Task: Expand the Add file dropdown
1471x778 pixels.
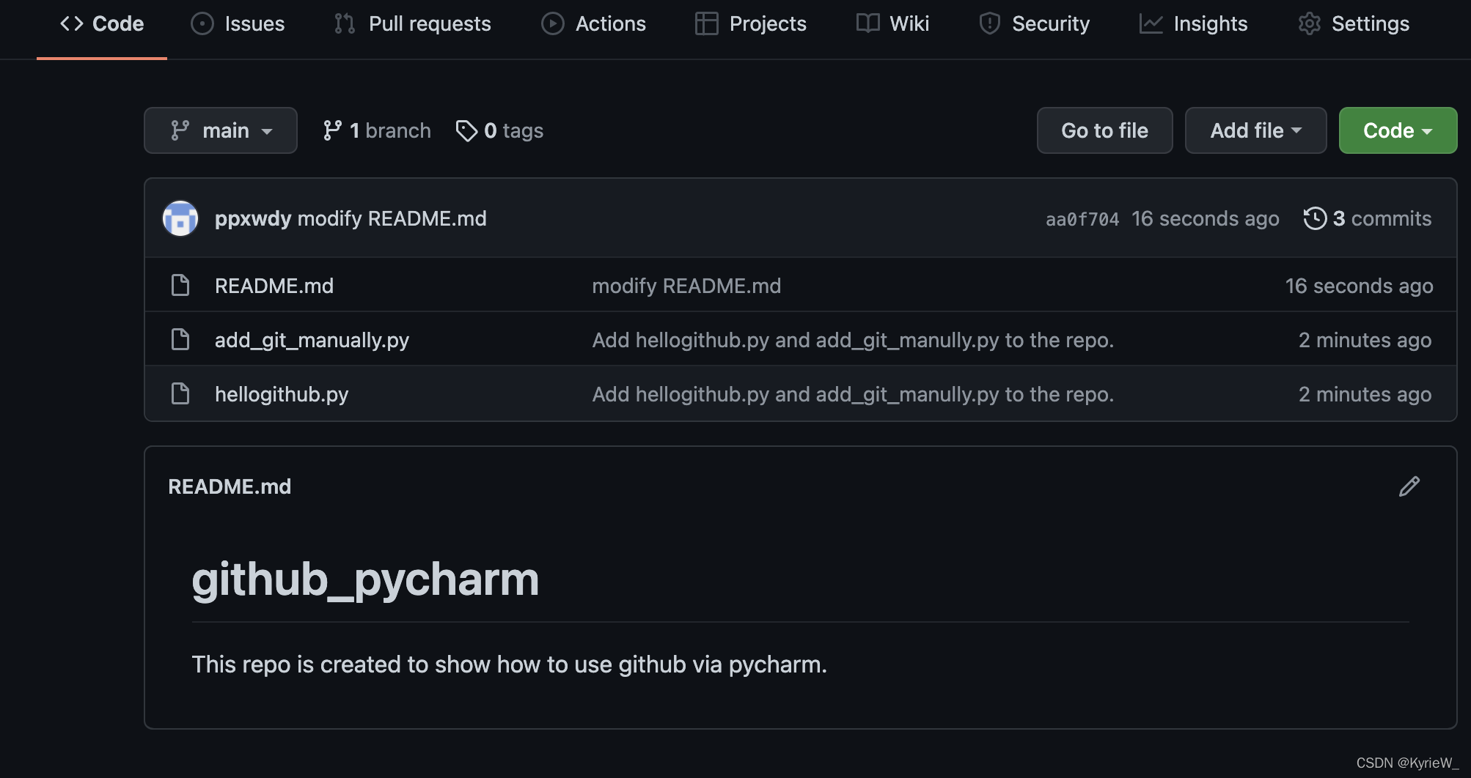Action: point(1255,130)
